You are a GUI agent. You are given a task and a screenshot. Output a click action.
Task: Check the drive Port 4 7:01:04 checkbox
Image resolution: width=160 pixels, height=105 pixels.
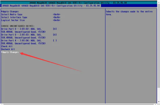click(x=55, y=41)
